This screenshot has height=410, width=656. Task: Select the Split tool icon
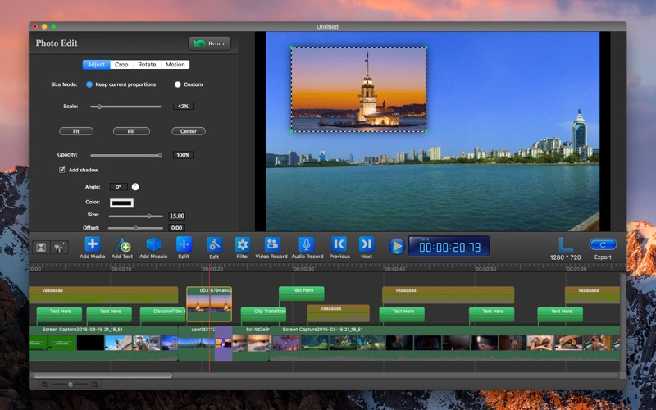point(184,244)
